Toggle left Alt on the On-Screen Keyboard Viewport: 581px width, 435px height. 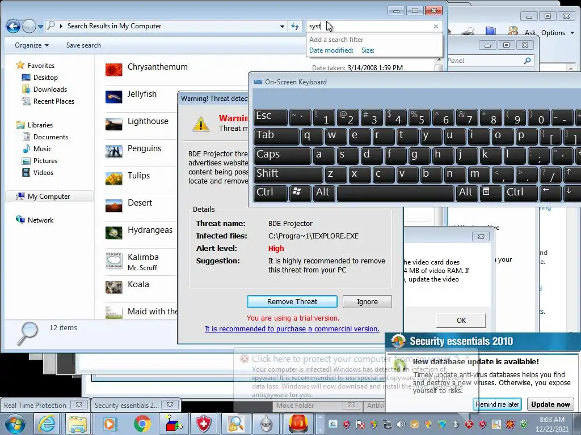pos(324,193)
